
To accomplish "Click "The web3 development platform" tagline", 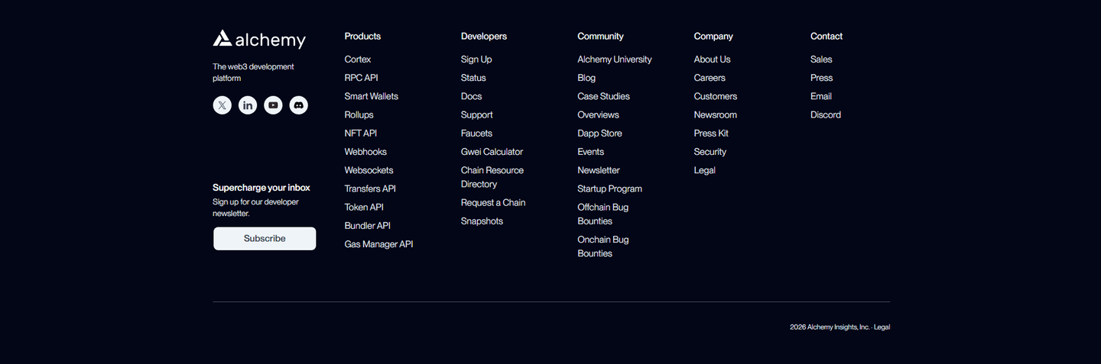I will pyautogui.click(x=253, y=72).
